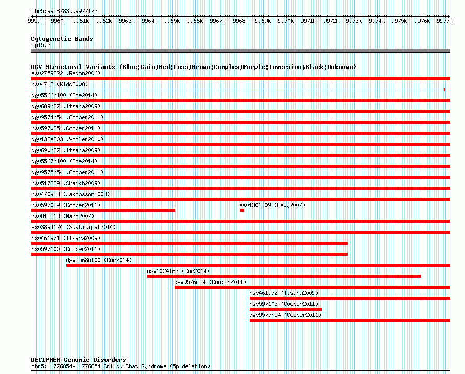
Task: Select red bar under nsv1024163 (Coe2014)
Action: pyautogui.click(x=284, y=276)
